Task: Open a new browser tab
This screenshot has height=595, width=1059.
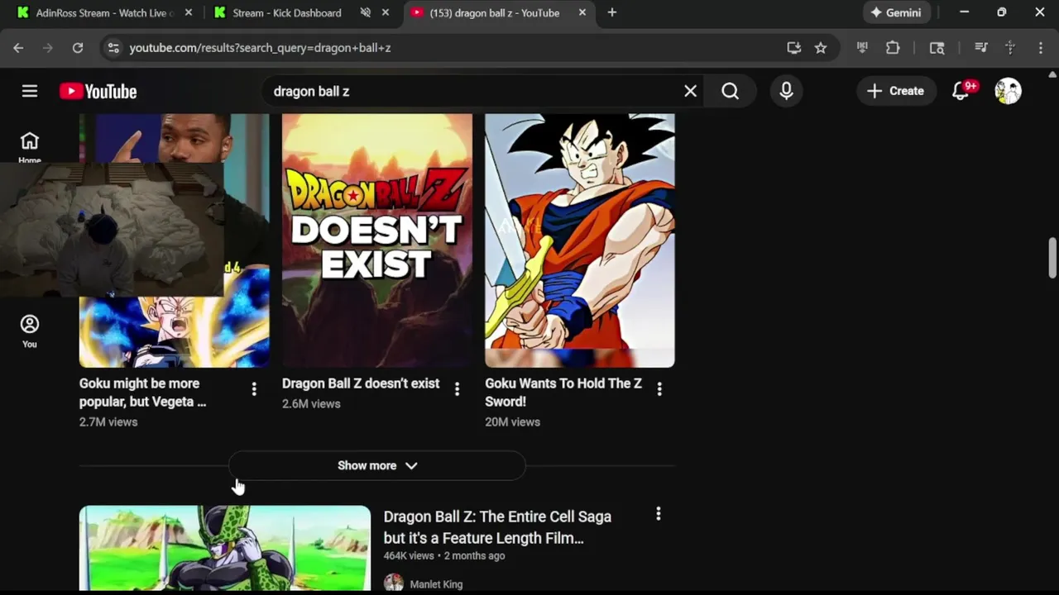Action: click(x=612, y=12)
